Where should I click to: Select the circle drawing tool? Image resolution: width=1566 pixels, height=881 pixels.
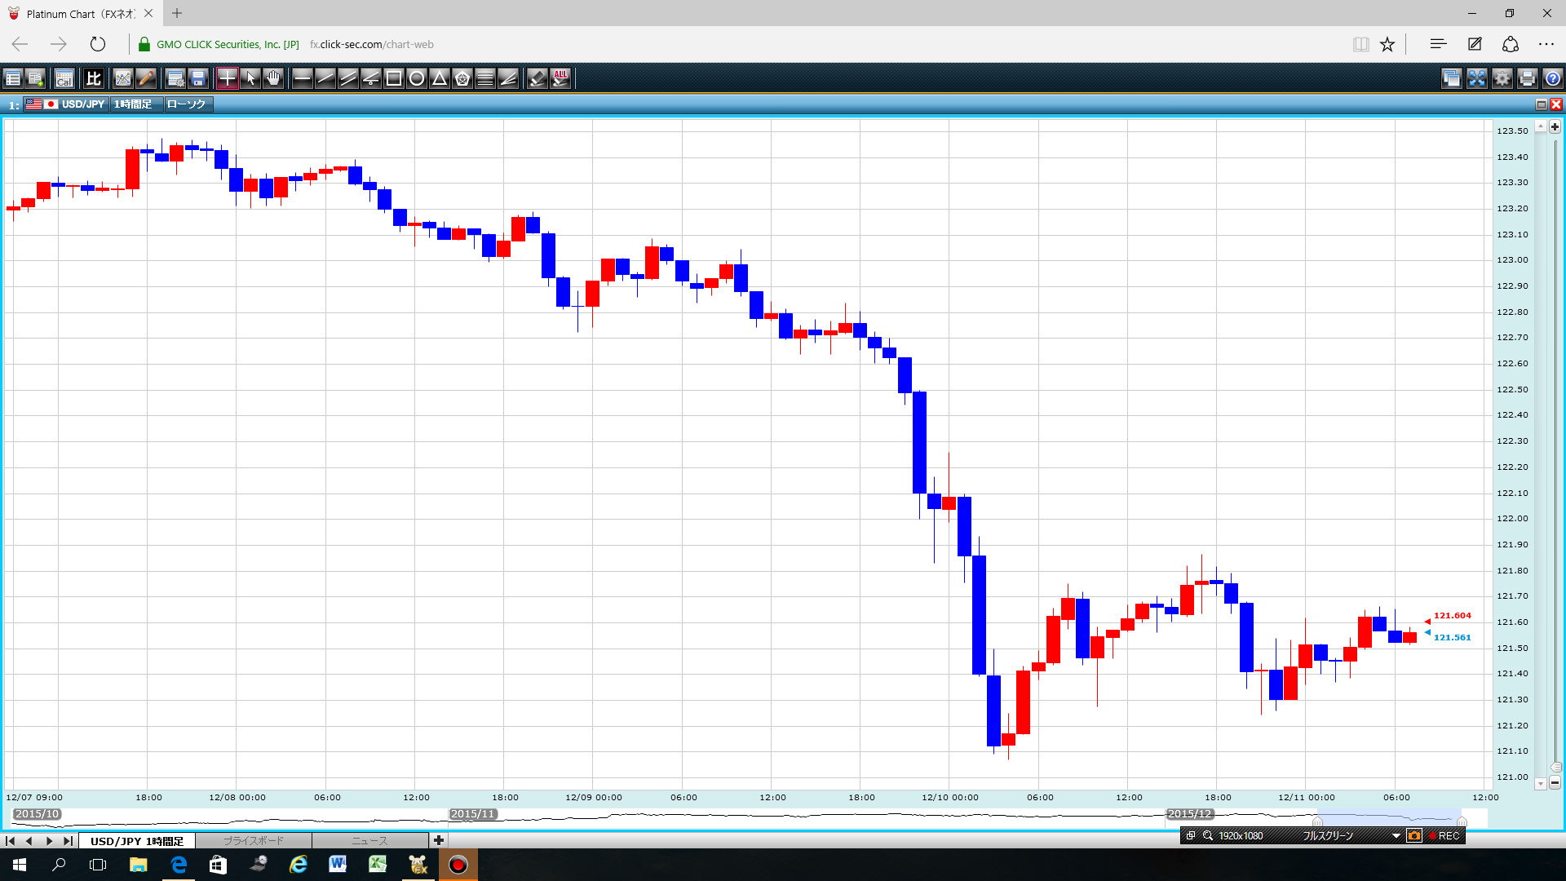[417, 78]
